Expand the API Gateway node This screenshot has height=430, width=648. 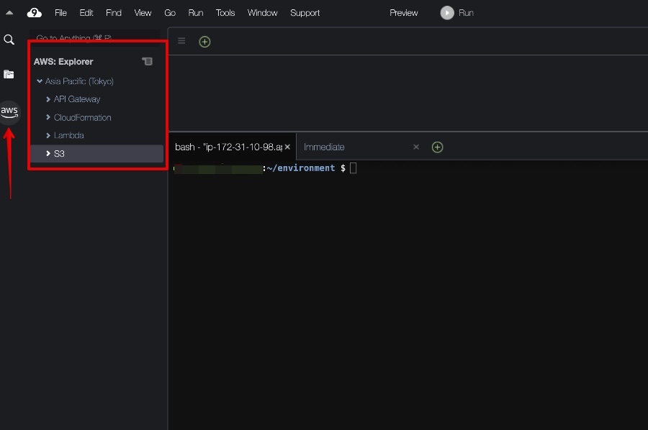(x=48, y=99)
